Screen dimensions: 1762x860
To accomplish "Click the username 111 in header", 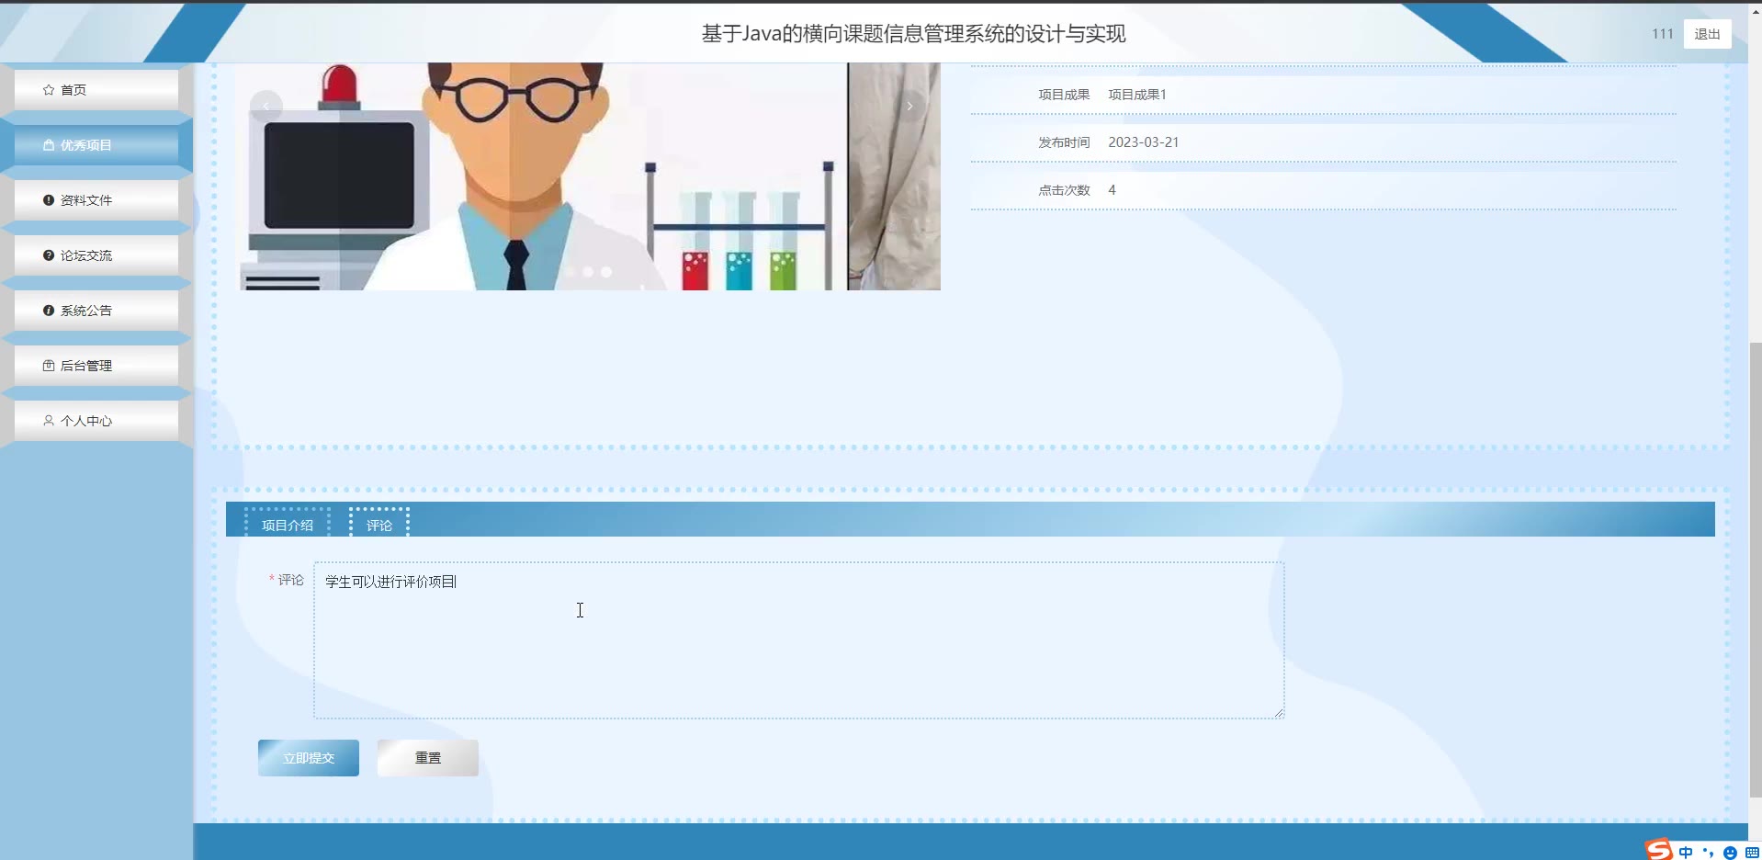I will pyautogui.click(x=1663, y=34).
